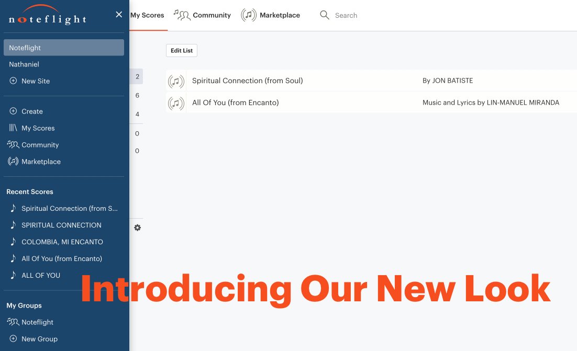The image size is (577, 351).
Task: Switch to the My Scores top tab
Action: (x=147, y=15)
